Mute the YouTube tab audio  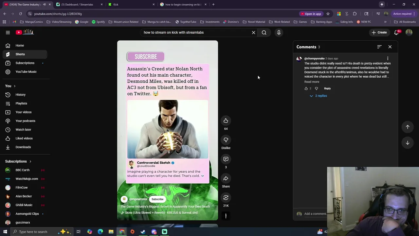[45, 4]
